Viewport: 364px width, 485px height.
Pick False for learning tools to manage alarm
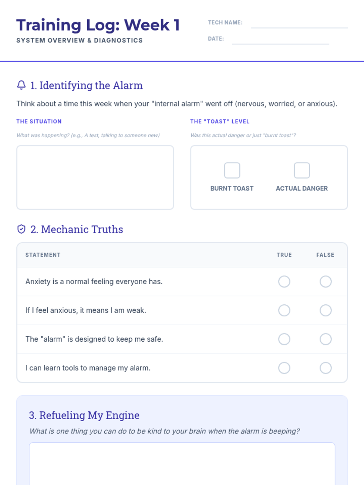(x=325, y=368)
